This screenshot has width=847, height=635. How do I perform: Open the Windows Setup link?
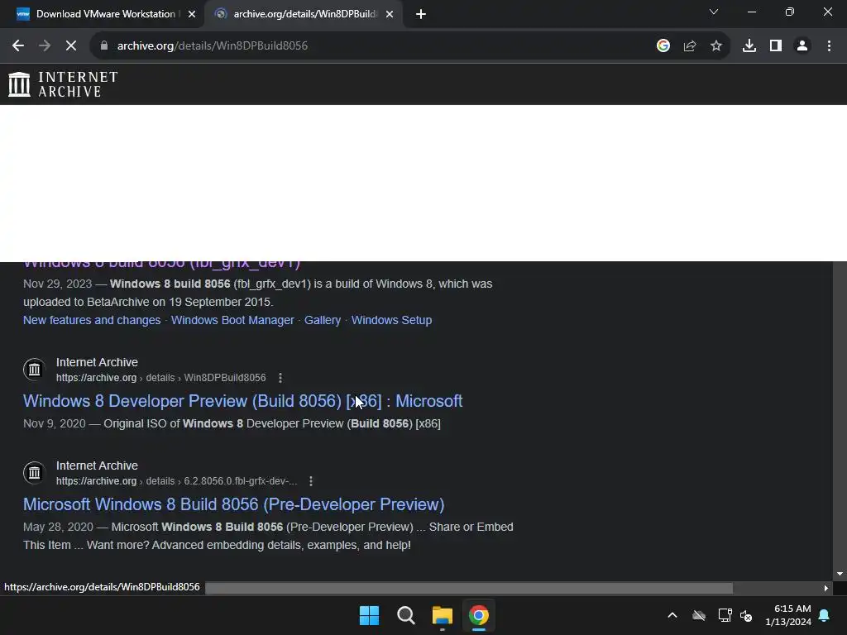tap(391, 320)
